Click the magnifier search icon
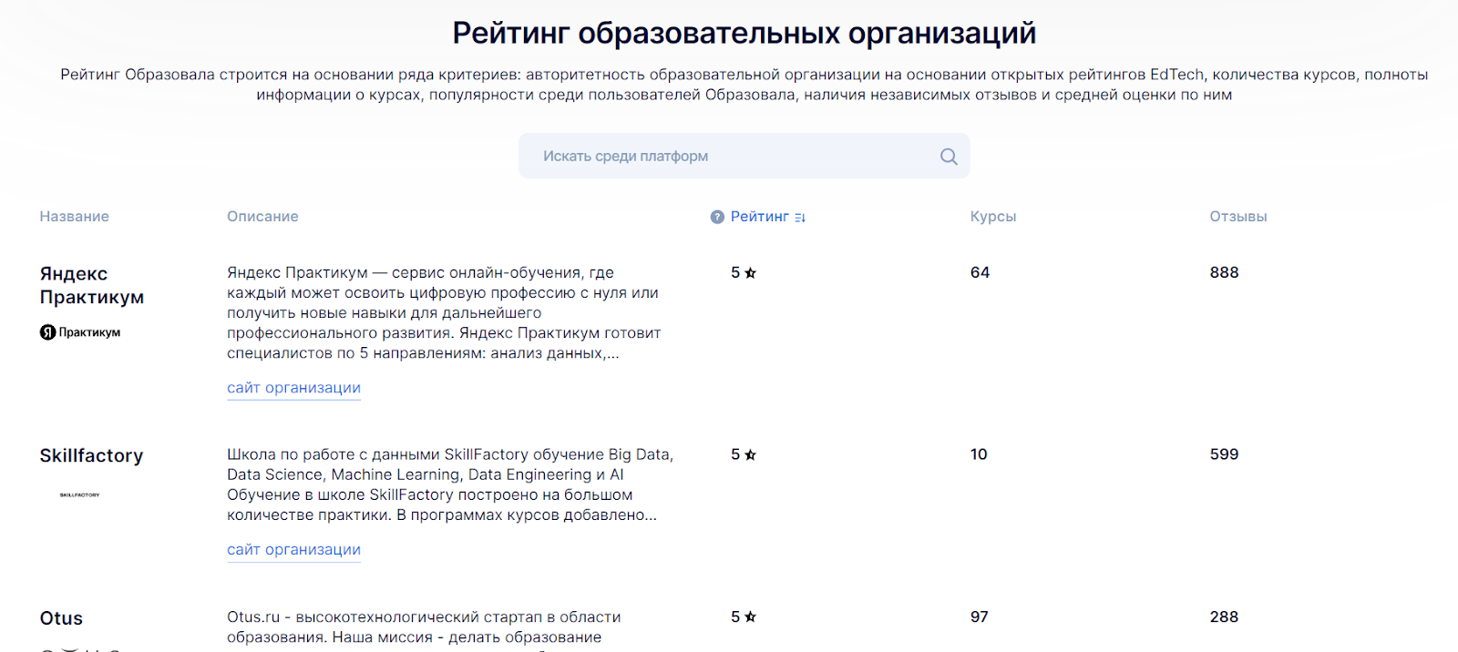Image resolution: width=1458 pixels, height=652 pixels. (x=949, y=157)
